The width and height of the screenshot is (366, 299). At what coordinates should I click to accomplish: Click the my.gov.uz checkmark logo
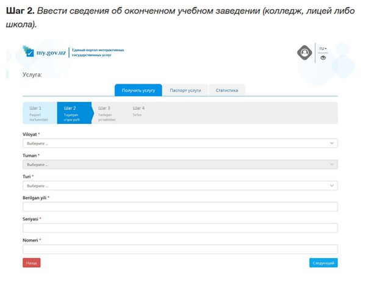(29, 52)
